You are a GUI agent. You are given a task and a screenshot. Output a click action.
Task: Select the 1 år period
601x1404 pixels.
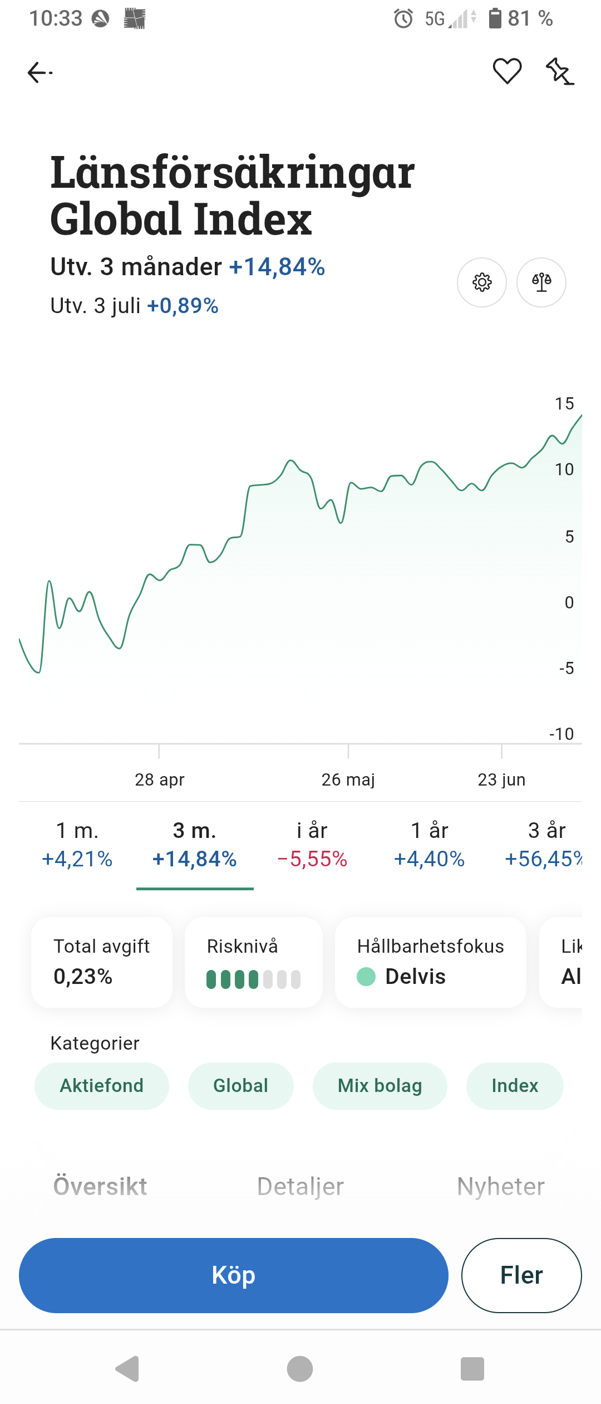pos(429,845)
